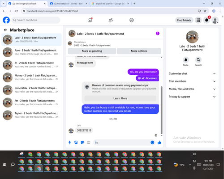Click the browser address bar URL

[x=52, y=11]
